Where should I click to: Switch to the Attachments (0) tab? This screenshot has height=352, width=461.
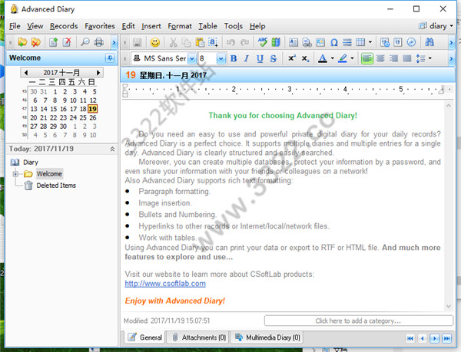click(x=199, y=337)
